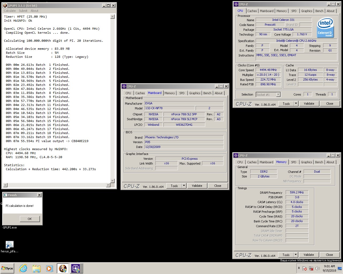343x274 pixels.
Task: Open Graphics tab in Mainboard CPU-Z window
Action: [195, 93]
